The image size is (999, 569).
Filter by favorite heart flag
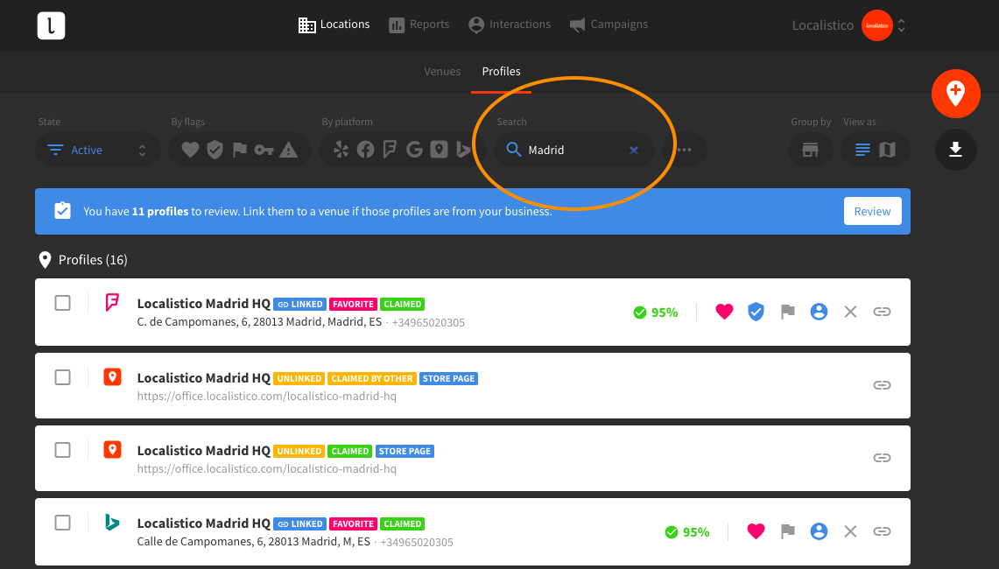190,150
